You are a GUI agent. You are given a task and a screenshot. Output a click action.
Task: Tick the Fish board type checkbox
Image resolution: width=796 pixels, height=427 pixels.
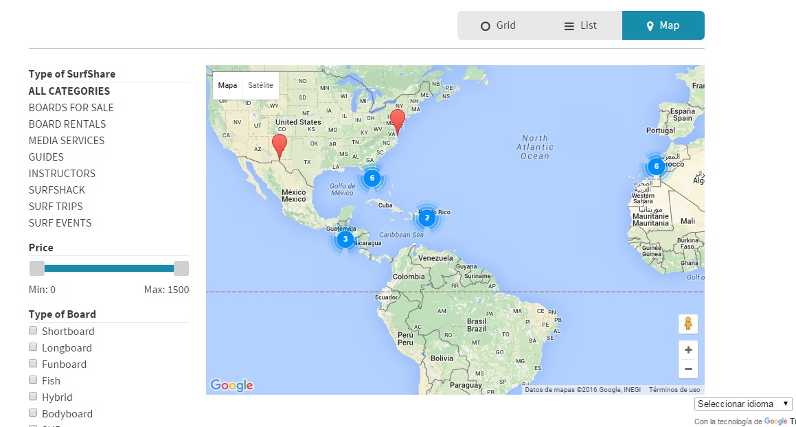(x=33, y=380)
